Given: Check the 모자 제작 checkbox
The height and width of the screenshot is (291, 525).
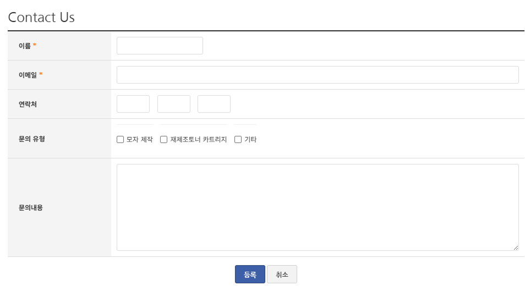Looking at the screenshot, I should point(121,140).
